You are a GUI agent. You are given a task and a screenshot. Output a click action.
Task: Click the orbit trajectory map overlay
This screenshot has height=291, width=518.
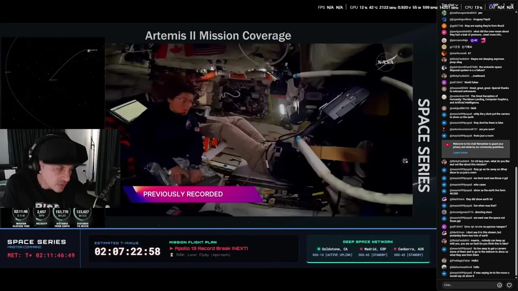click(52, 82)
